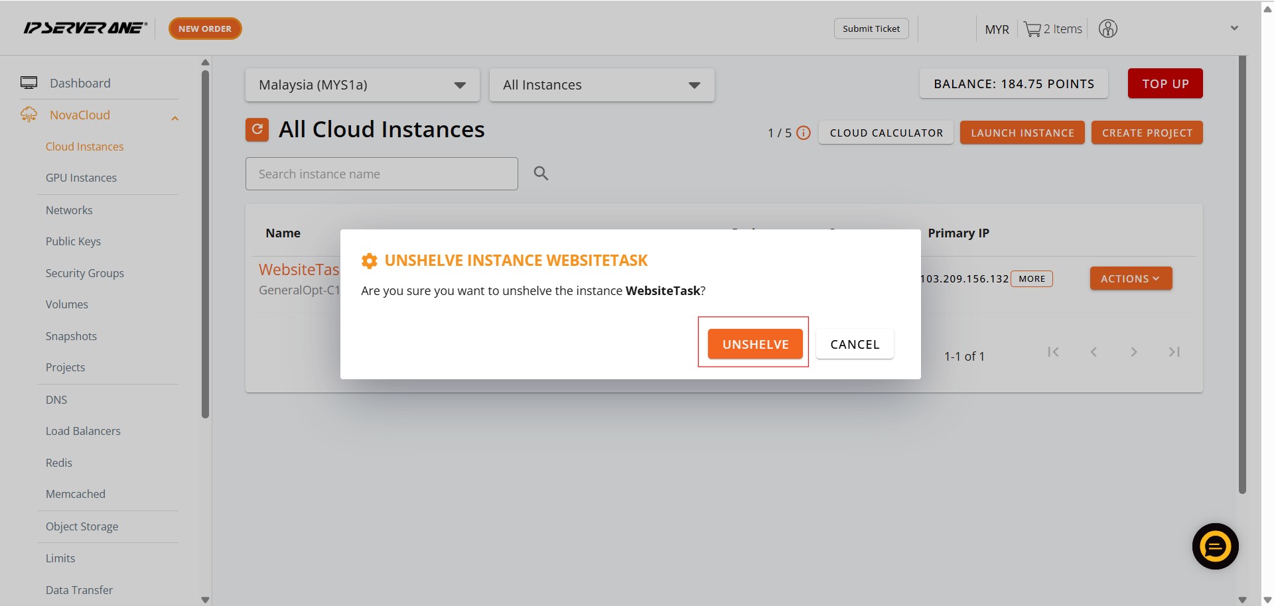Open Projects in sidebar
The image size is (1274, 606).
65,367
